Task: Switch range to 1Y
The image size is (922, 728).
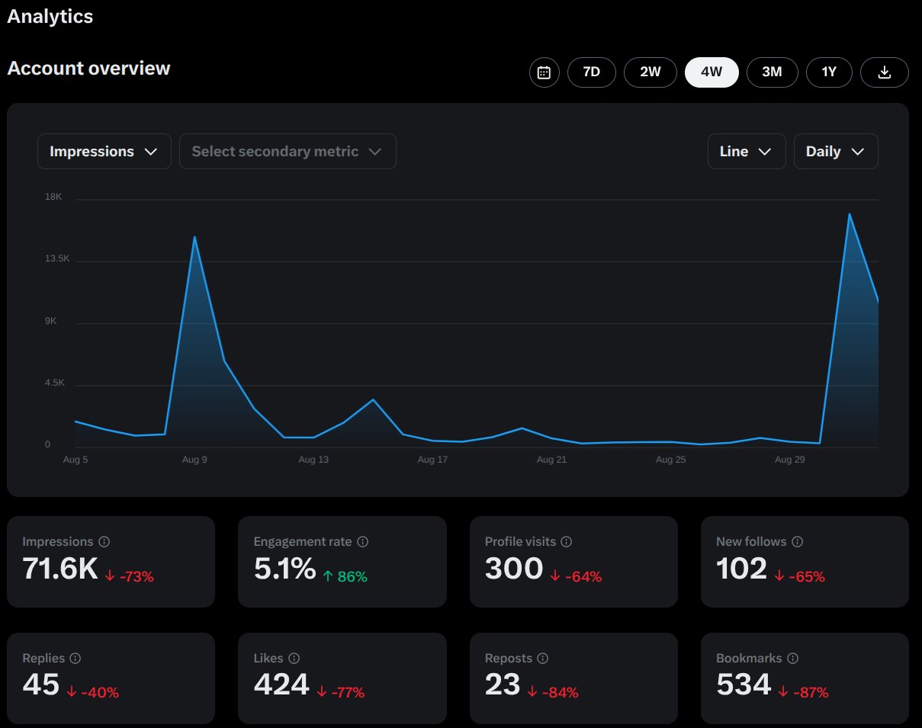Action: tap(829, 72)
